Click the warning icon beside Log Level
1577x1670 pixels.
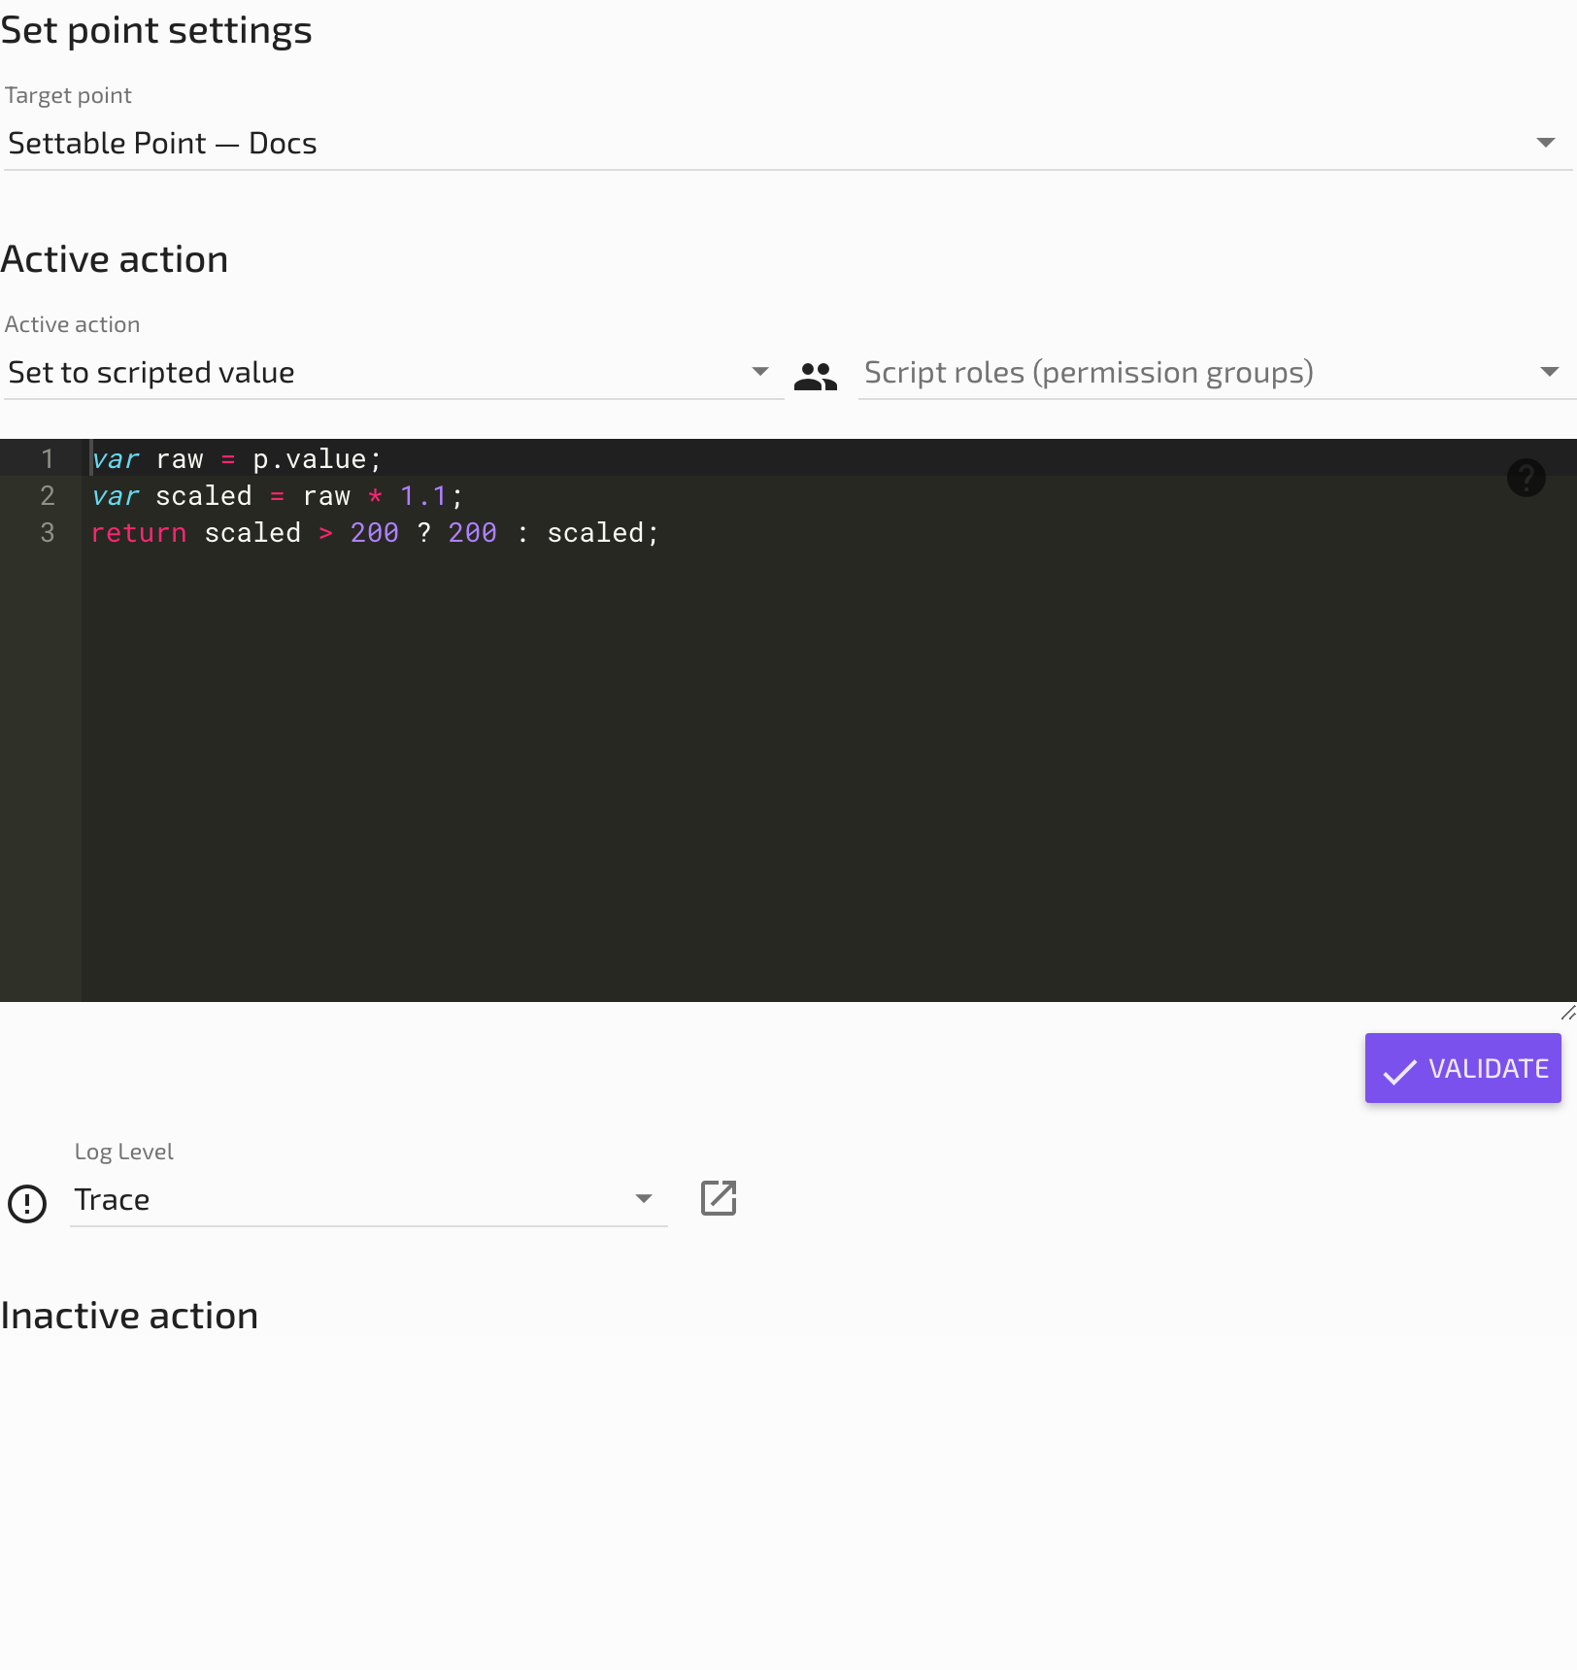[x=27, y=1204]
